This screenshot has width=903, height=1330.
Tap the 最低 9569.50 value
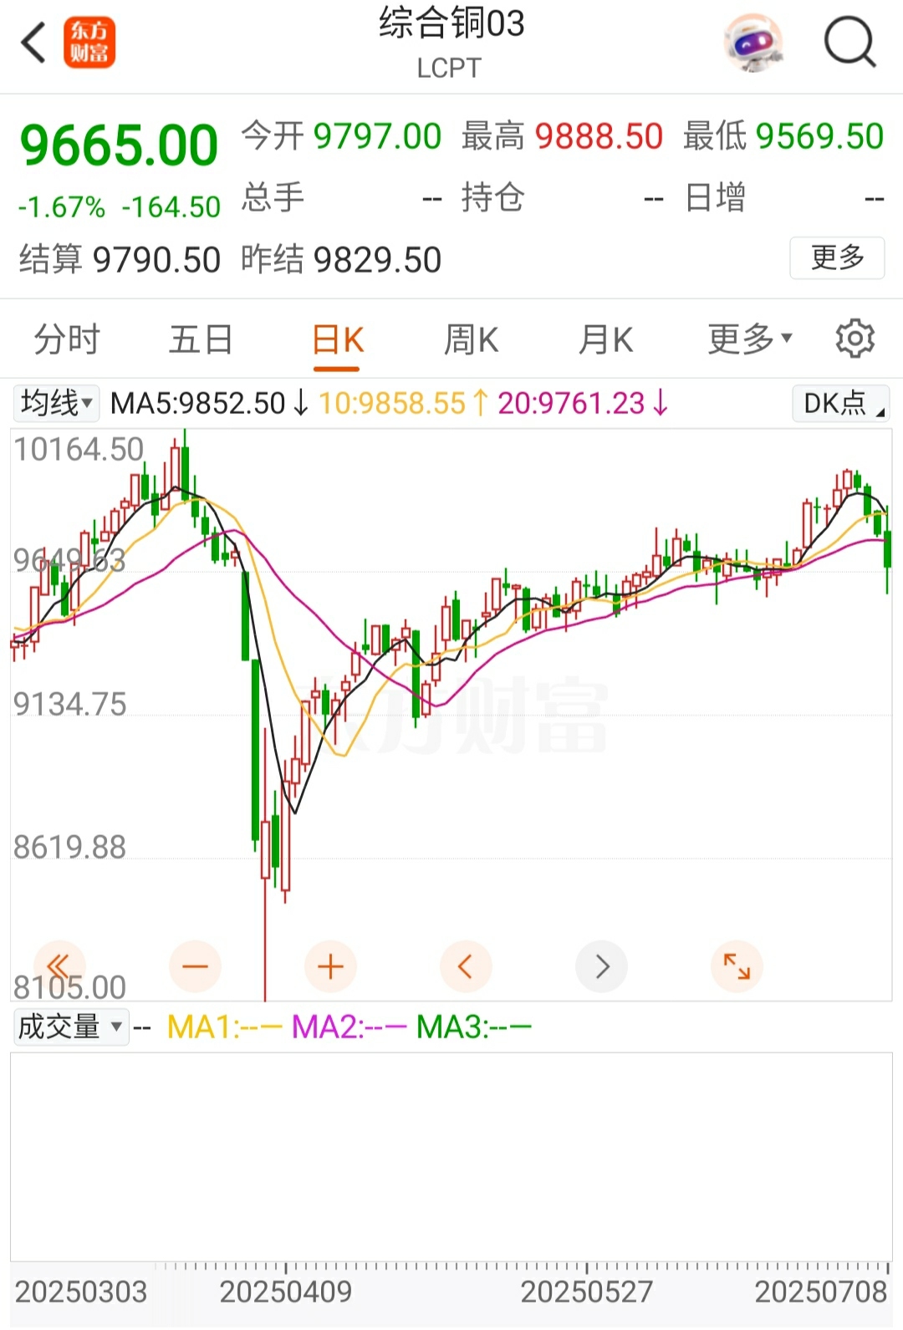(x=819, y=136)
